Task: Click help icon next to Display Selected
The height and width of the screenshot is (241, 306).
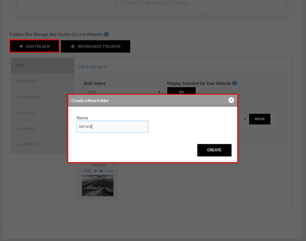Action: (x=235, y=83)
